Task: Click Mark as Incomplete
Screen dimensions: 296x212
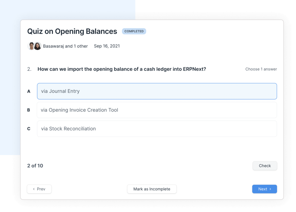Action: (152, 189)
